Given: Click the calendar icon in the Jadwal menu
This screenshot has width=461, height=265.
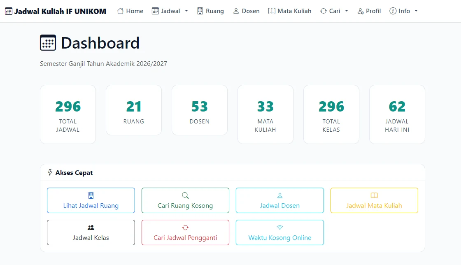Looking at the screenshot, I should click(155, 11).
